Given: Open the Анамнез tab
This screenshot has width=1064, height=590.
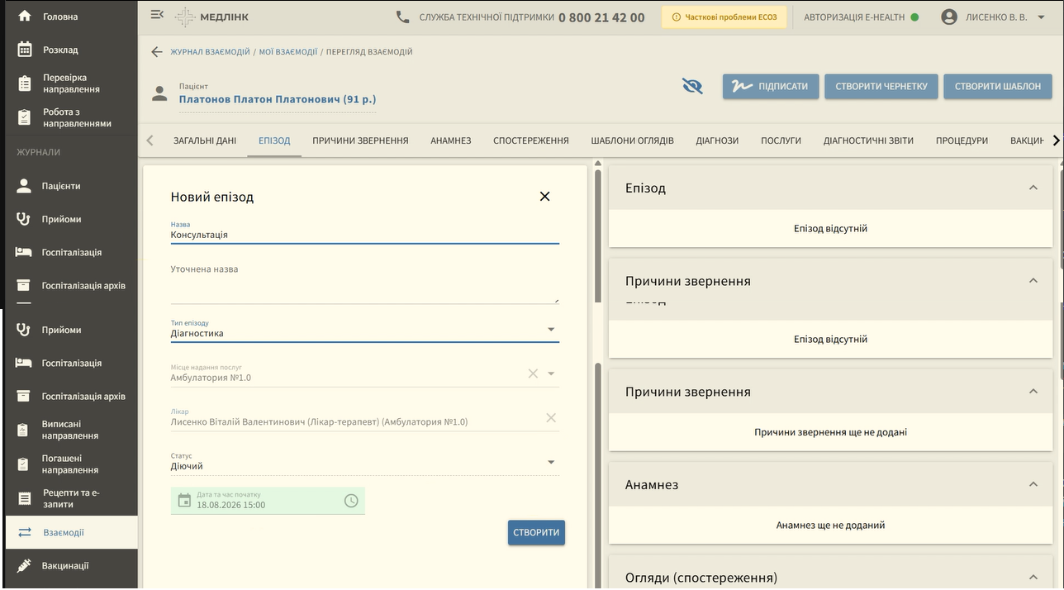Looking at the screenshot, I should point(451,140).
